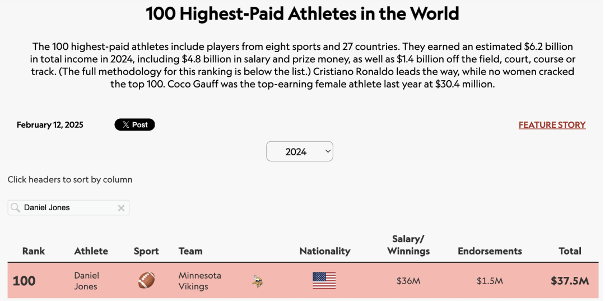605x301 pixels.
Task: Click the search magnifier icon
Action: [16, 208]
